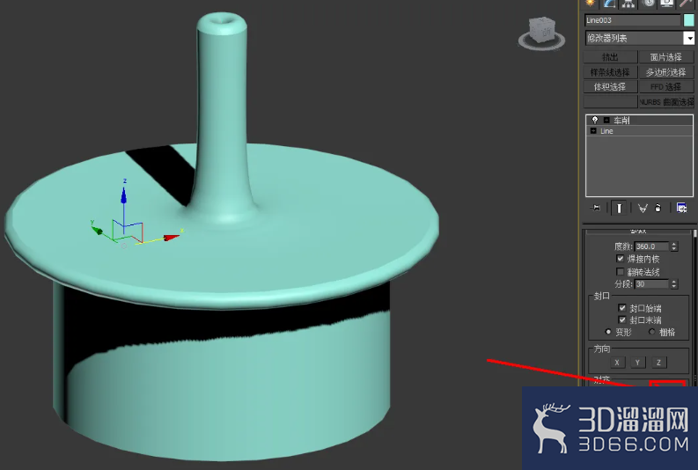The width and height of the screenshot is (698, 470).
Task: Click the FFD 选择 button
Action: coord(666,87)
